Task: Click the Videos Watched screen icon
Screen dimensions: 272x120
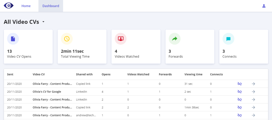Action: coord(121,39)
